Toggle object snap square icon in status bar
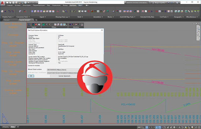Image resolution: width=201 pixels, height=129 pixels. click(160, 127)
